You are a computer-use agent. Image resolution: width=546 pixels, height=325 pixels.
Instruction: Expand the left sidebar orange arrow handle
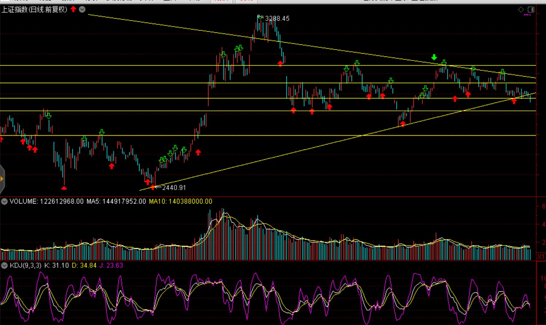click(x=2, y=179)
